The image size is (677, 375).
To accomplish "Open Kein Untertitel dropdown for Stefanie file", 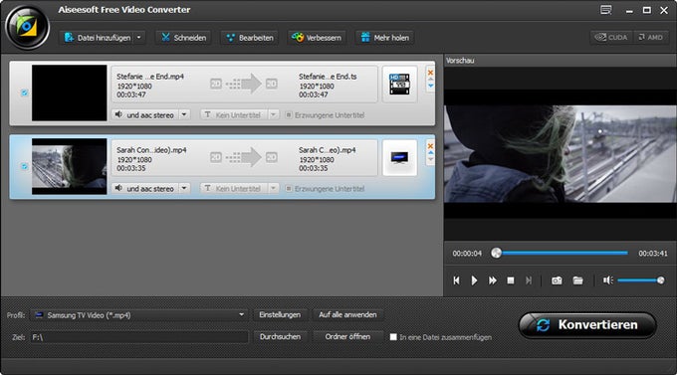I will [x=274, y=114].
